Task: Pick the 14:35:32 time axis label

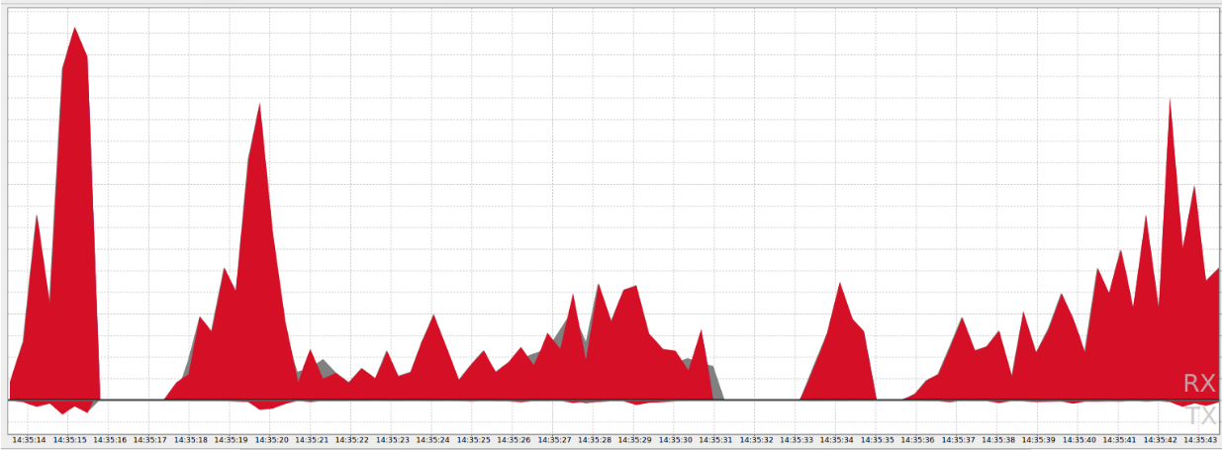Action: [756, 439]
